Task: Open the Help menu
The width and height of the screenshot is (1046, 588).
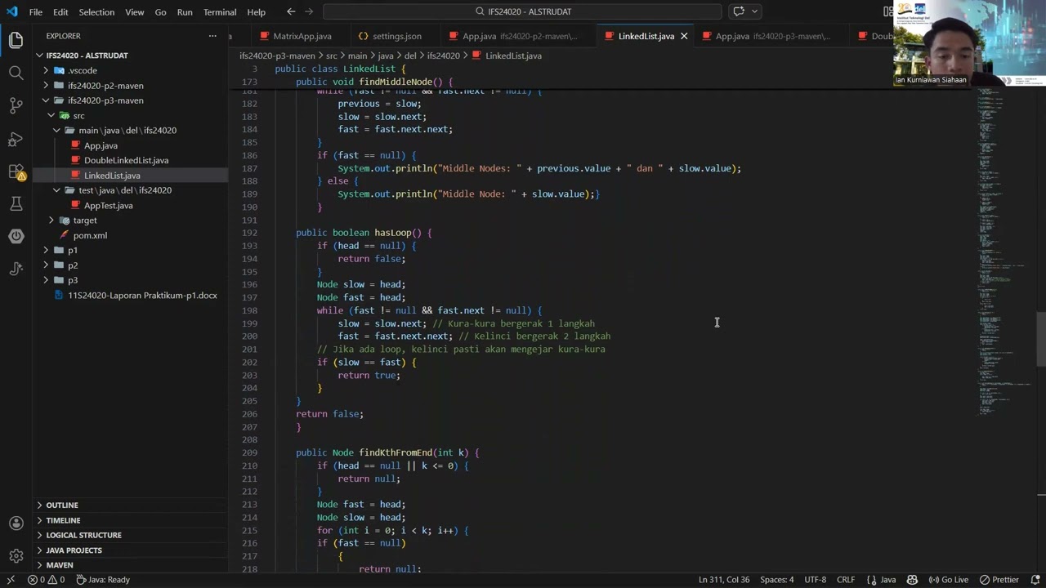Action: [x=257, y=11]
